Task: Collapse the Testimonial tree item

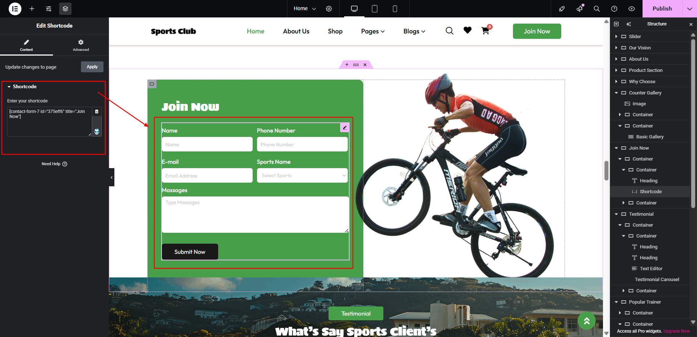Action: click(616, 214)
